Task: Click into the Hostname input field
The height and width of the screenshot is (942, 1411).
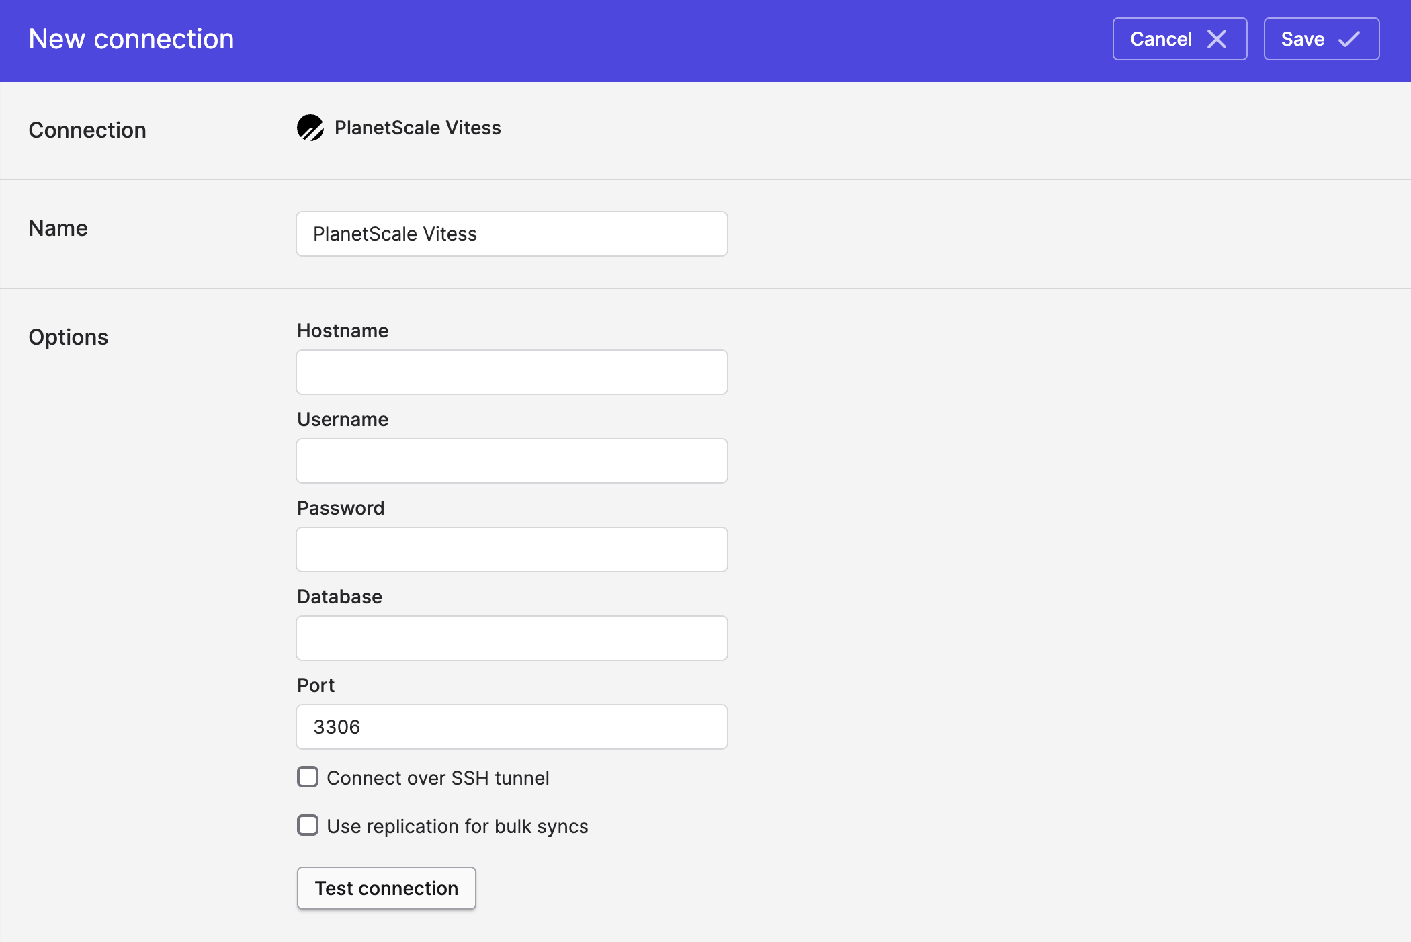Action: point(512,372)
